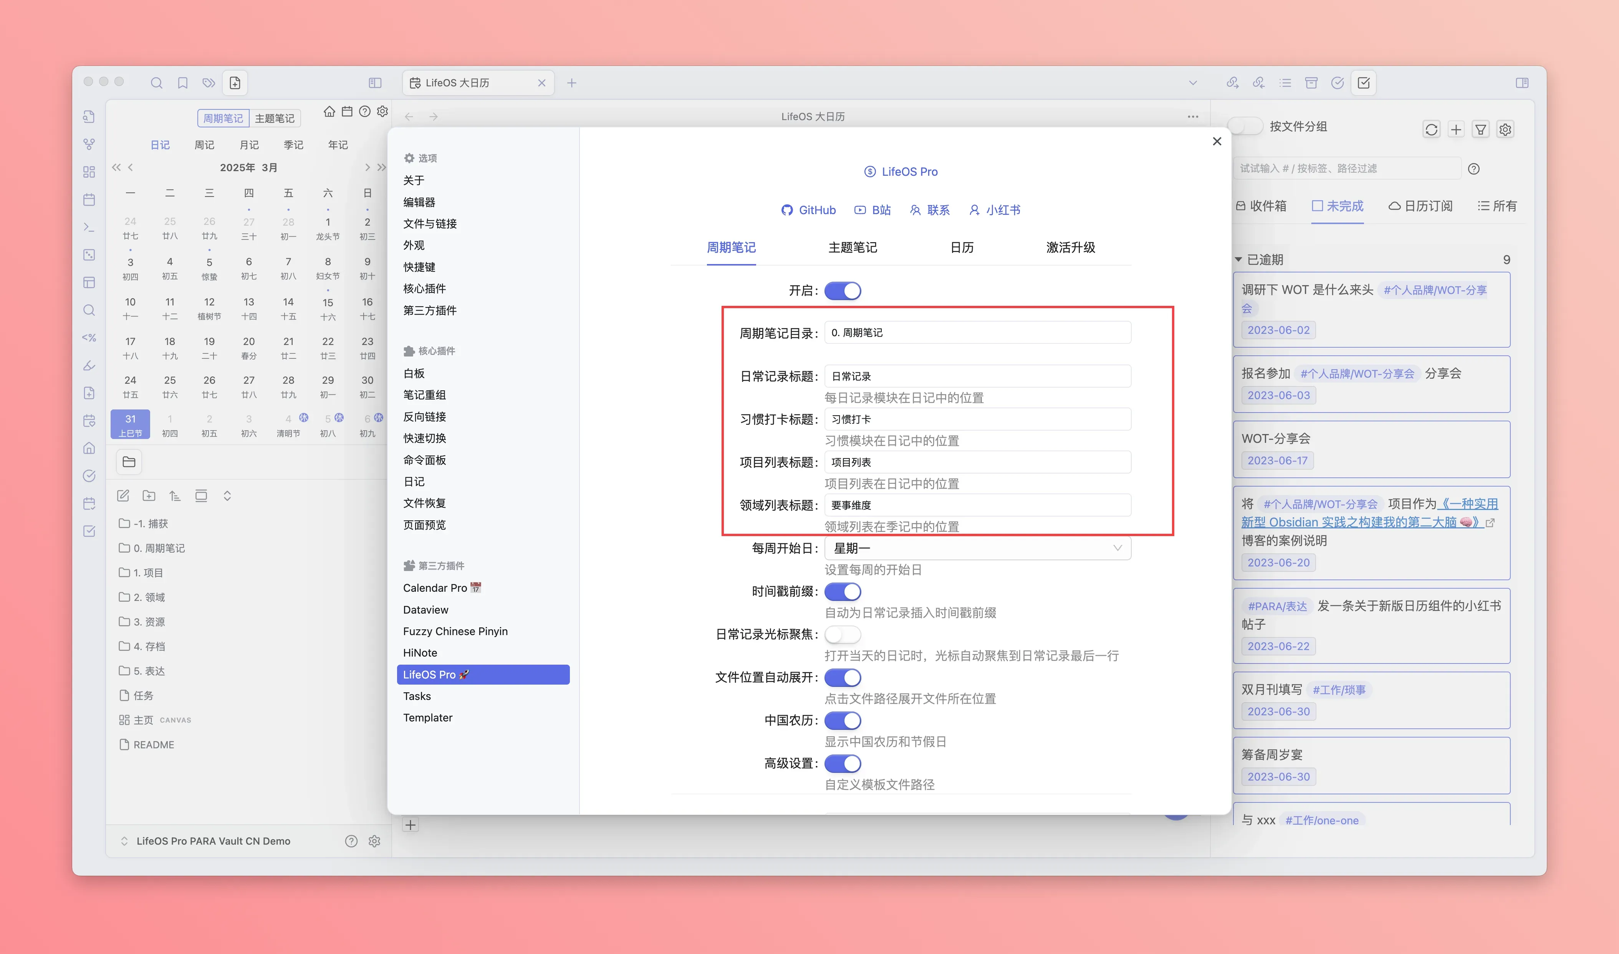The height and width of the screenshot is (954, 1619).
Task: Click the refresh icon in the tasks panel
Action: pyautogui.click(x=1430, y=130)
